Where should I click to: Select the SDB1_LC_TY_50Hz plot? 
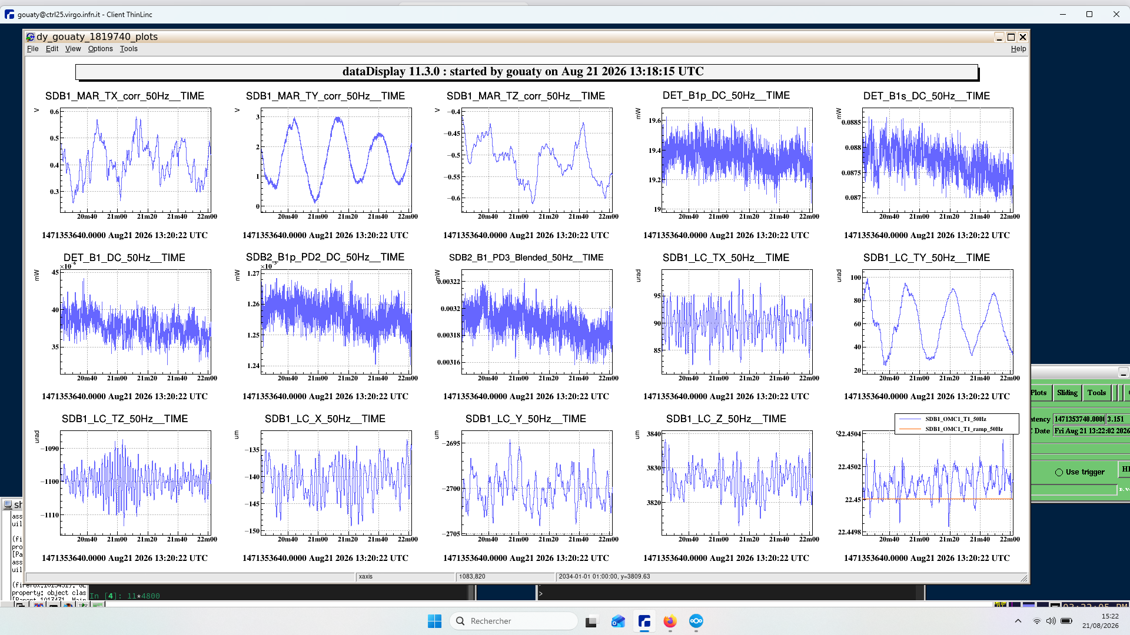tap(938, 322)
